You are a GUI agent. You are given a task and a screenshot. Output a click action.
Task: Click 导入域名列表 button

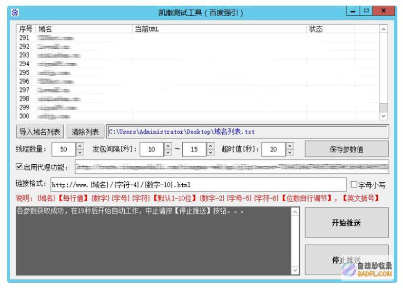(x=40, y=132)
